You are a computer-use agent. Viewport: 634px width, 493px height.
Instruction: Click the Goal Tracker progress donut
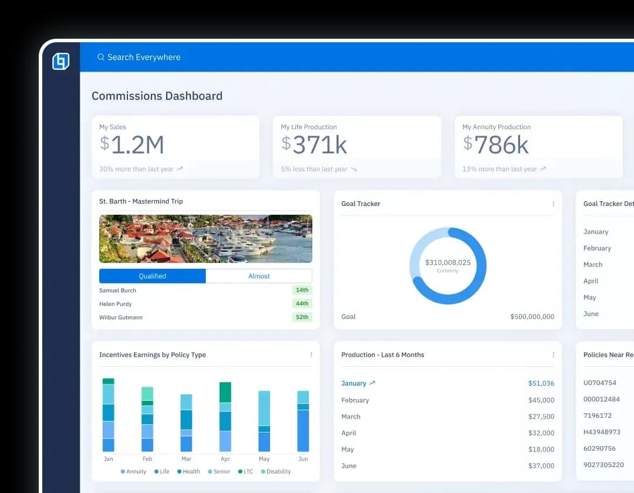448,265
